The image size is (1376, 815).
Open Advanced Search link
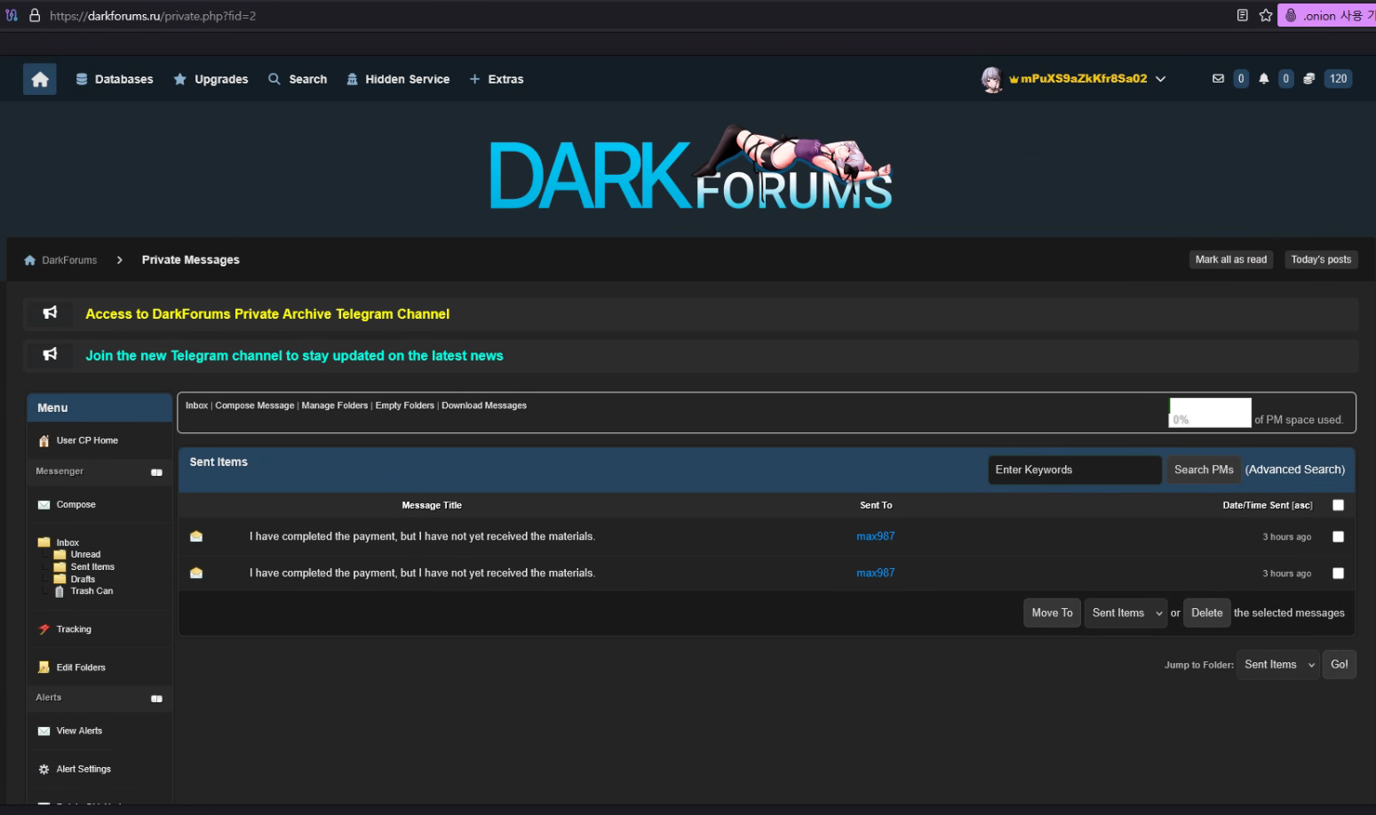point(1295,470)
